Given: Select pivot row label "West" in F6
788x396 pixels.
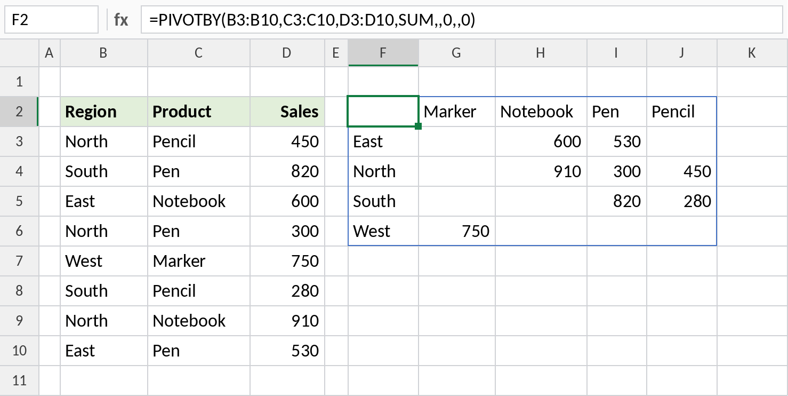Looking at the screenshot, I should (383, 231).
